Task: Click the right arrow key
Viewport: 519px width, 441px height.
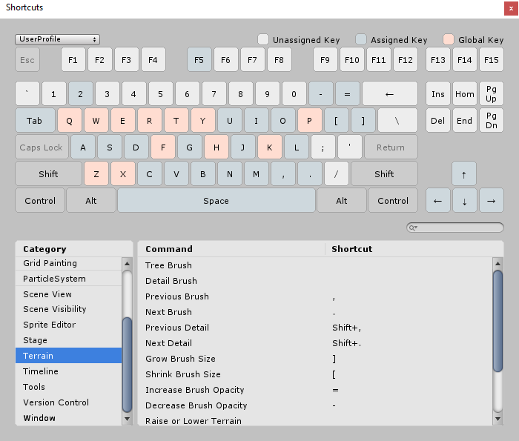Action: click(492, 200)
